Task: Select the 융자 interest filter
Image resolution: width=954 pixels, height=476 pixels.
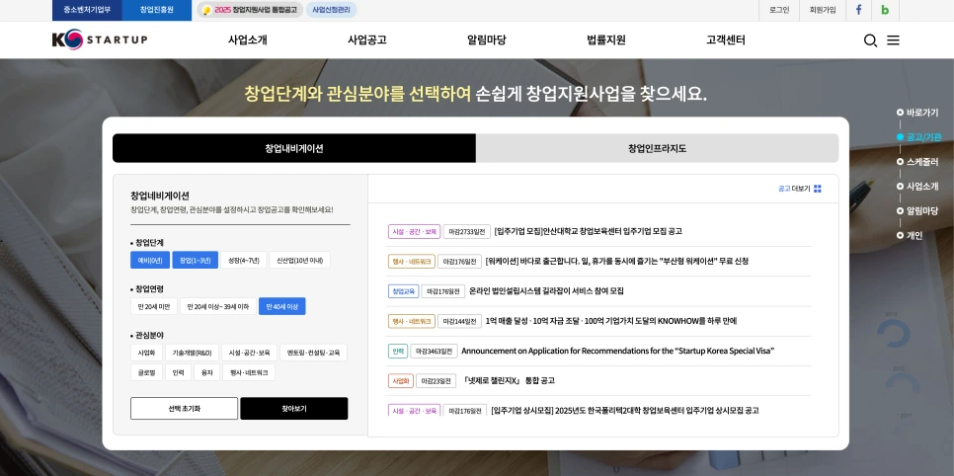Action: (206, 372)
